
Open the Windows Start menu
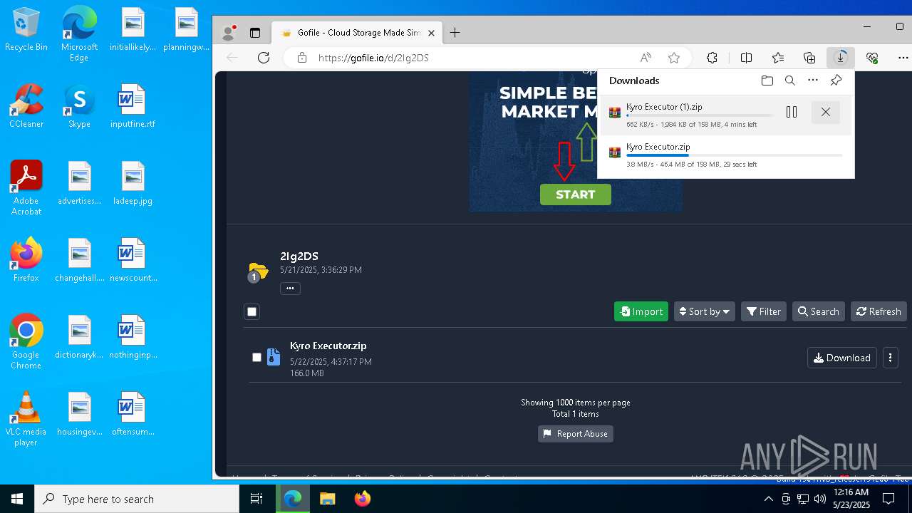pos(17,499)
